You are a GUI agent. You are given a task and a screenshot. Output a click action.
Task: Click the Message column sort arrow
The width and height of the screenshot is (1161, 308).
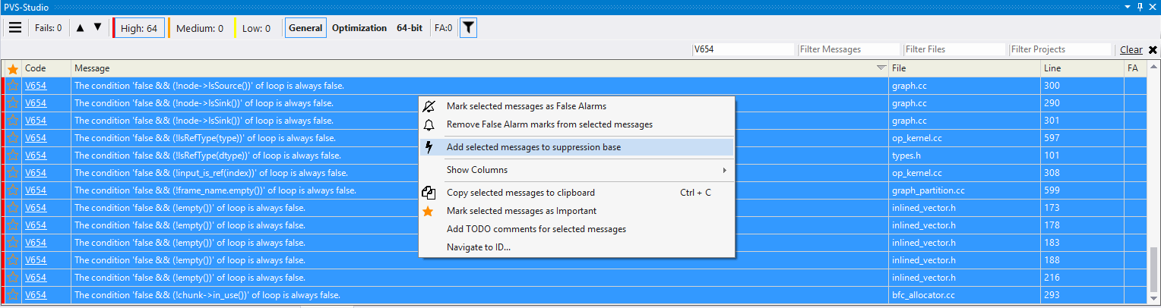click(x=881, y=68)
